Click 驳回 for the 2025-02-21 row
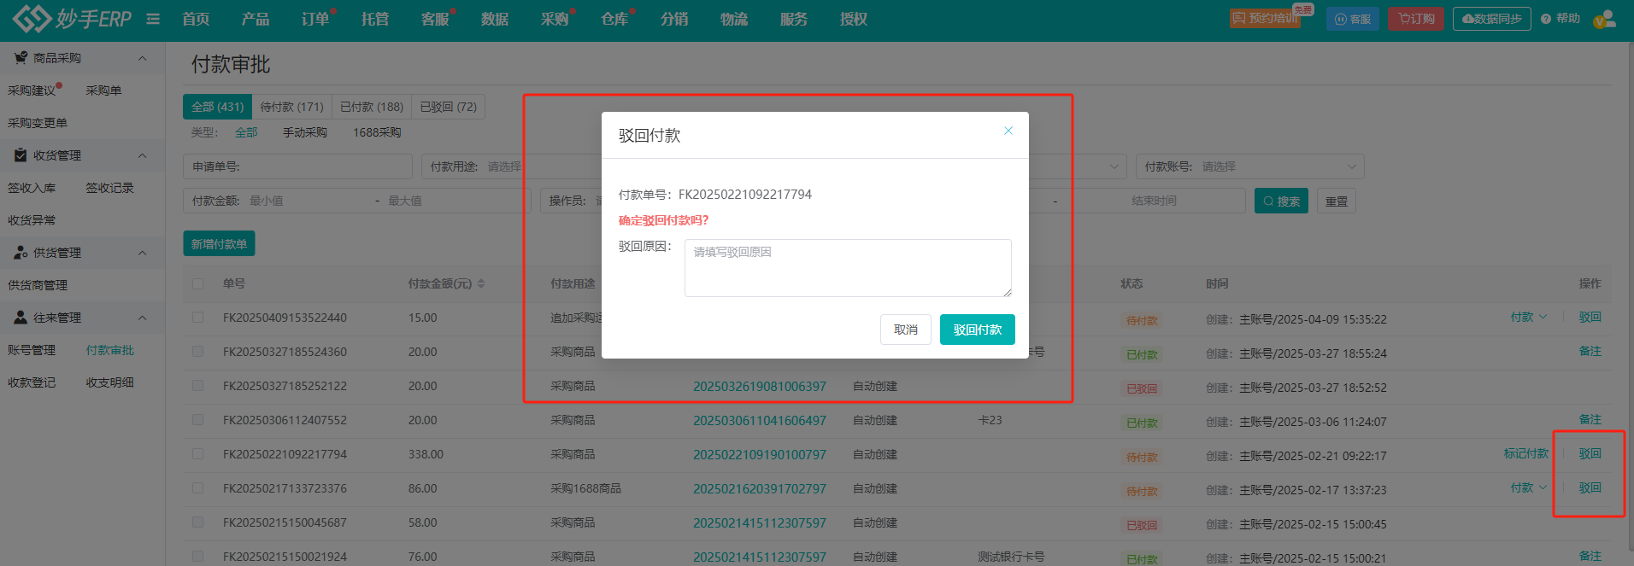This screenshot has height=566, width=1634. (1590, 453)
